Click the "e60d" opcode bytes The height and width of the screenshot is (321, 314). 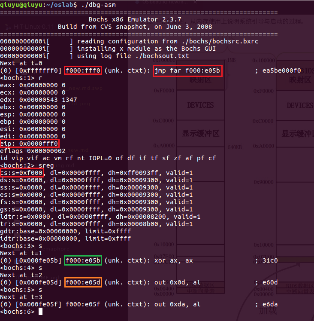270,282
